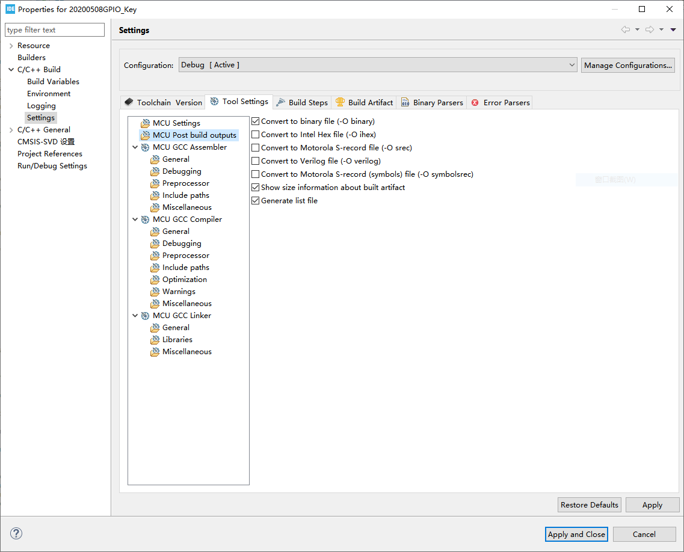684x552 pixels.
Task: Click the MCU Settings chip icon
Action: tap(145, 123)
